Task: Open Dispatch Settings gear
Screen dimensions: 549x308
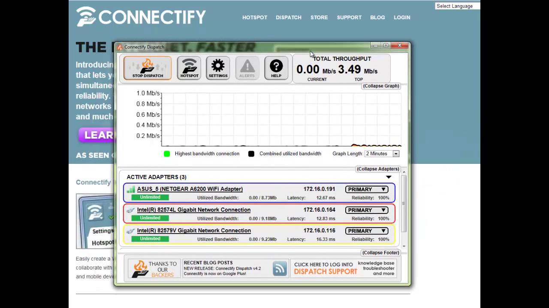Action: pyautogui.click(x=218, y=68)
